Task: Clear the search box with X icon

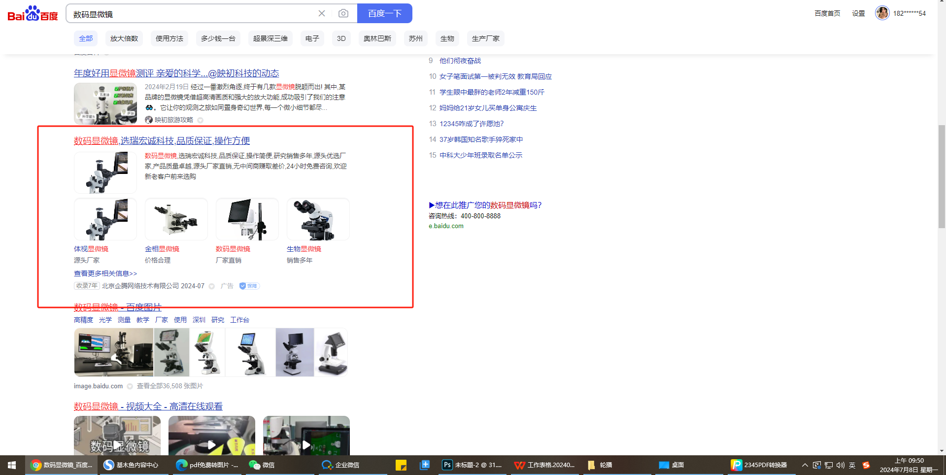Action: tap(322, 13)
